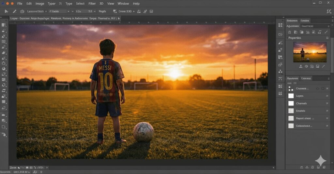Click the white thumbnail of the Layers row
The image size is (334, 174).
coord(291,96)
